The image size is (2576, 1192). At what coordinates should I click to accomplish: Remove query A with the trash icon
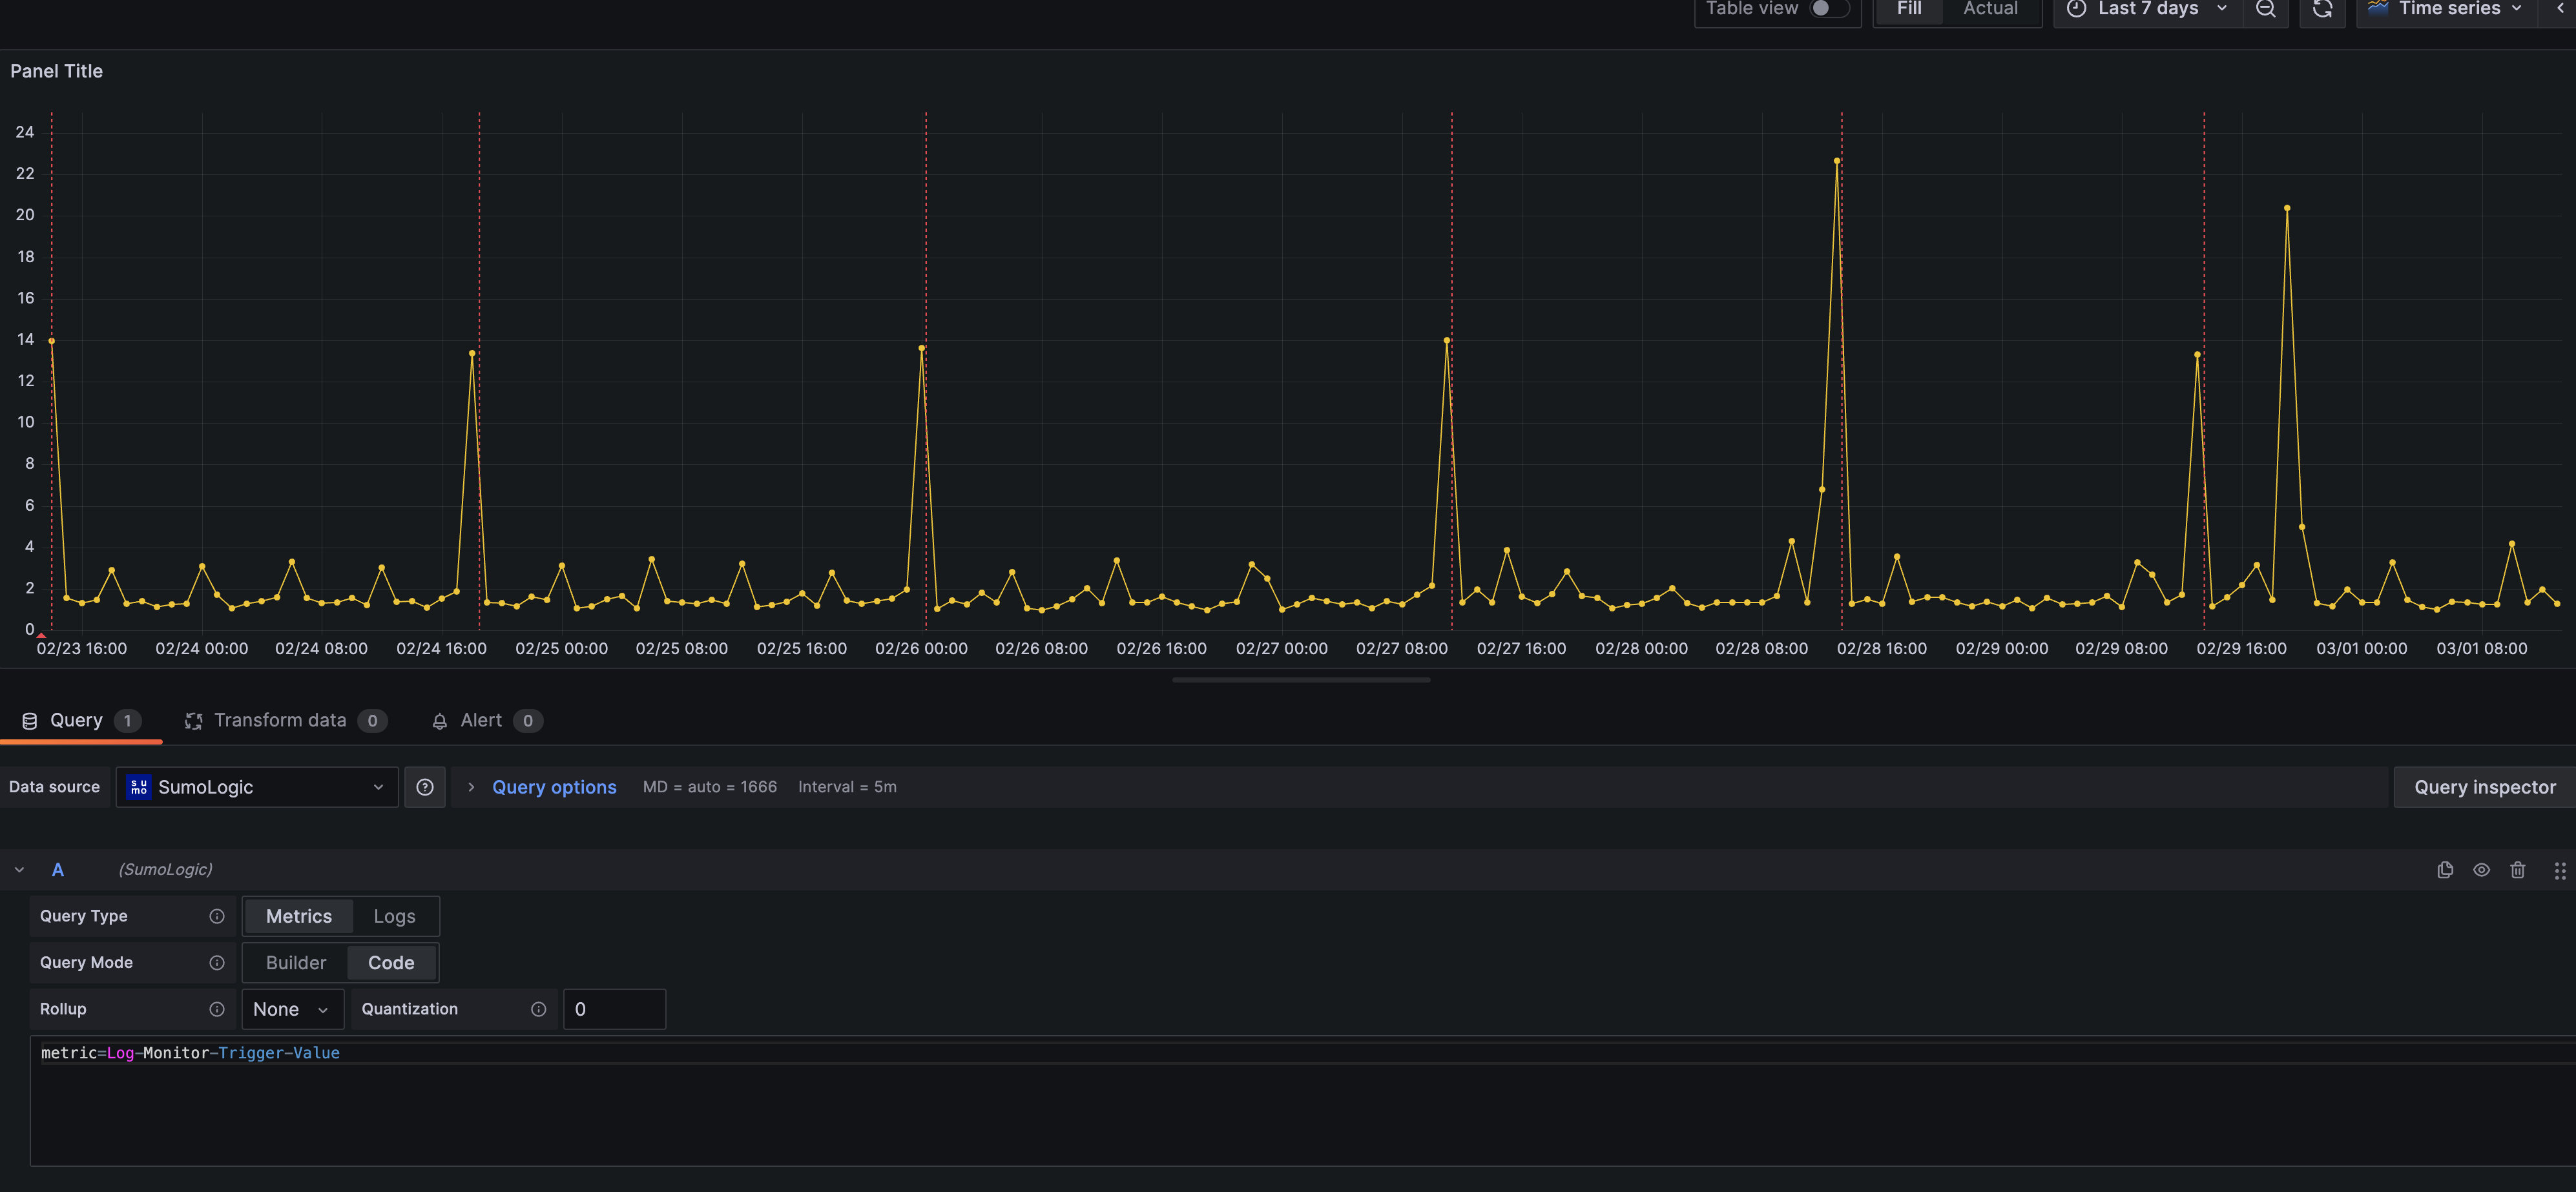(2518, 870)
